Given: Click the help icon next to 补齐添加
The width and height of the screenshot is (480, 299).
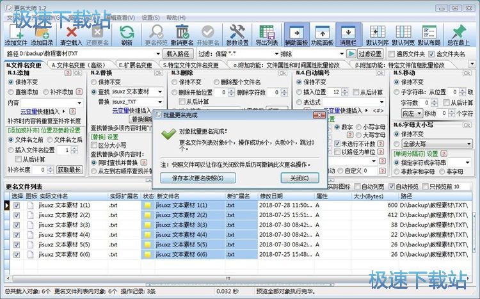Looking at the screenshot, I should click(79, 92).
